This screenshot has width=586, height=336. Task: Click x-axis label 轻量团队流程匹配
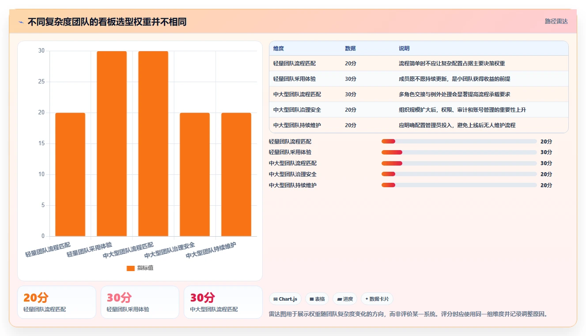click(x=48, y=249)
